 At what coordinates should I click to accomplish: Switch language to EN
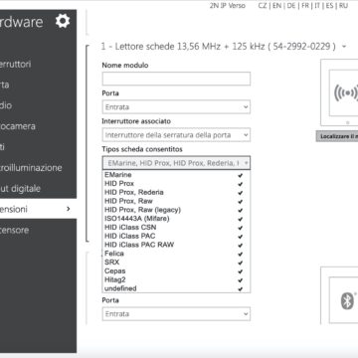[x=276, y=6]
